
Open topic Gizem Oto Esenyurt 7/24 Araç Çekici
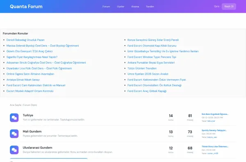(x=30, y=51)
